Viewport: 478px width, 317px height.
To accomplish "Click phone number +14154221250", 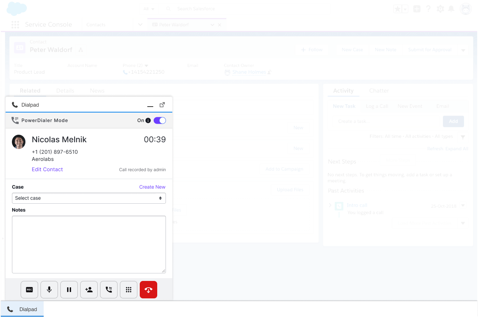I will point(146,72).
